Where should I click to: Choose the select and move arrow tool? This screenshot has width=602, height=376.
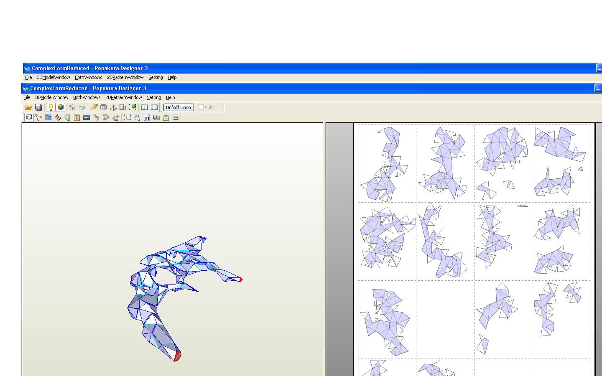(29, 118)
